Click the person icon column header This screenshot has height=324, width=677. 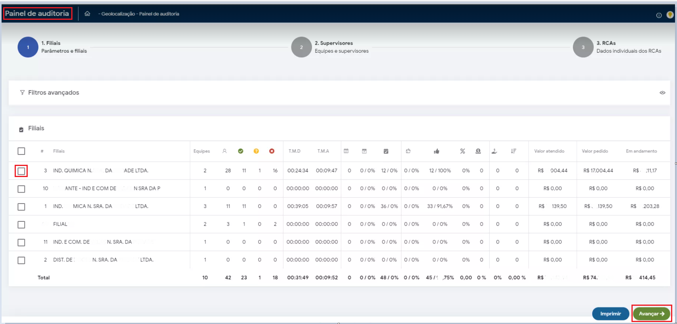(224, 151)
